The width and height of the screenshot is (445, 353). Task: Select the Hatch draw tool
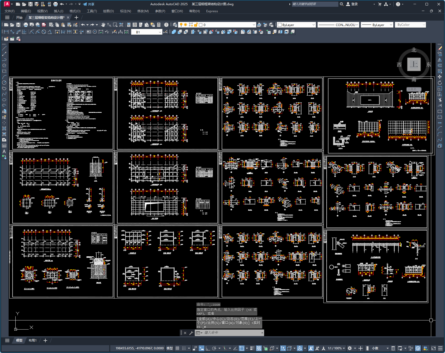tap(4, 128)
